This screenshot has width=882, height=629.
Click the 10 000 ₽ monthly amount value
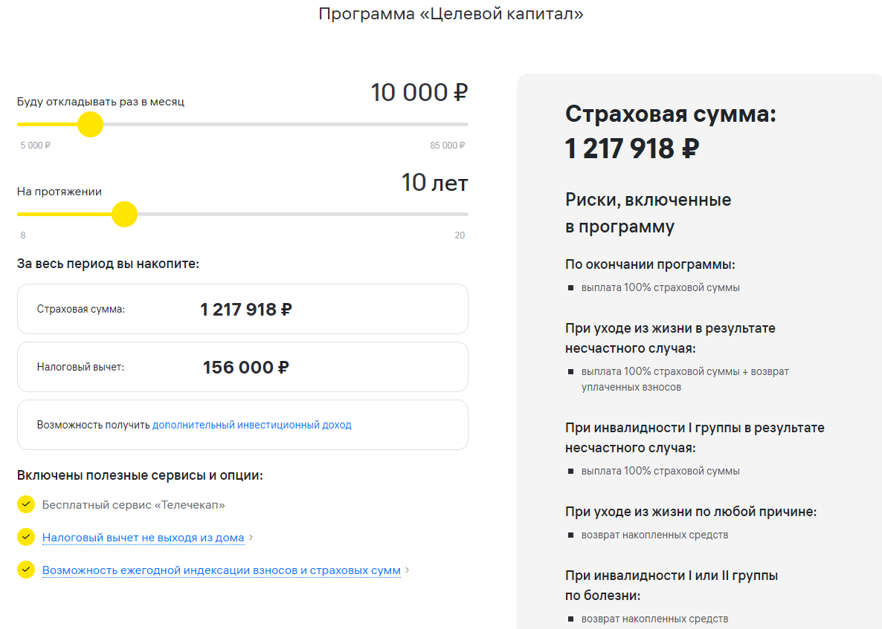pos(419,93)
